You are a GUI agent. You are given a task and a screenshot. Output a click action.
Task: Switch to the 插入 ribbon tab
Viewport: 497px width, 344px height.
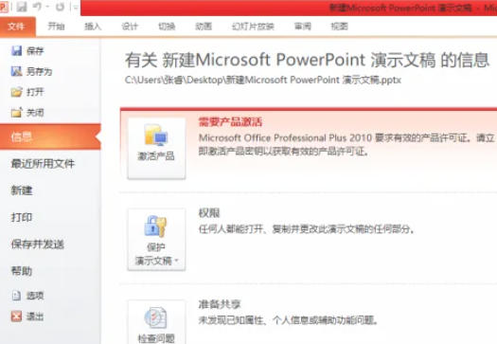pos(93,27)
